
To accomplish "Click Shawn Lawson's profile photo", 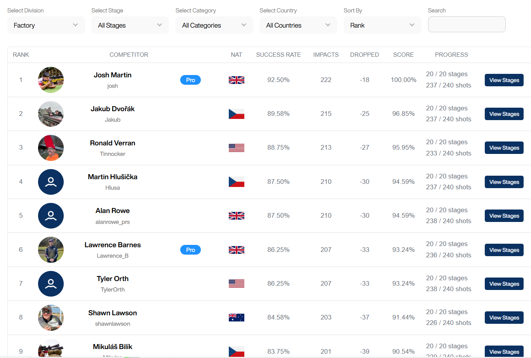I will click(51, 318).
